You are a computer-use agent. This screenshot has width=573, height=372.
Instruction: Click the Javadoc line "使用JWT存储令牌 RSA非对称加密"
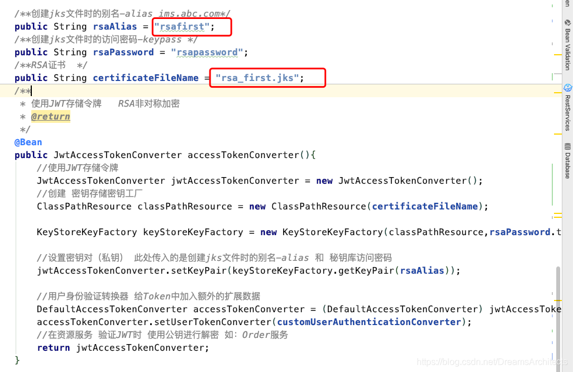105,103
